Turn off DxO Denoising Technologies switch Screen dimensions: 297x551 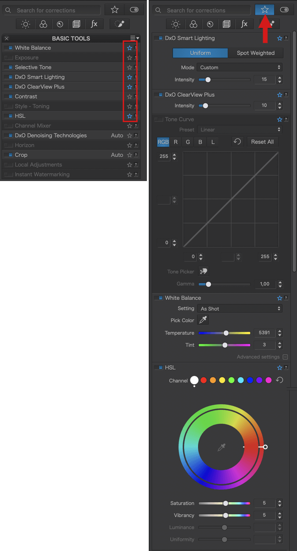(8, 136)
